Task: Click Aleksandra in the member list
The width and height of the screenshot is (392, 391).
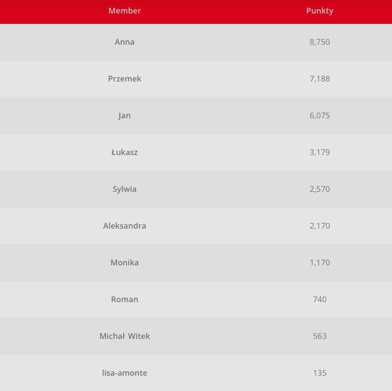Action: 124,226
